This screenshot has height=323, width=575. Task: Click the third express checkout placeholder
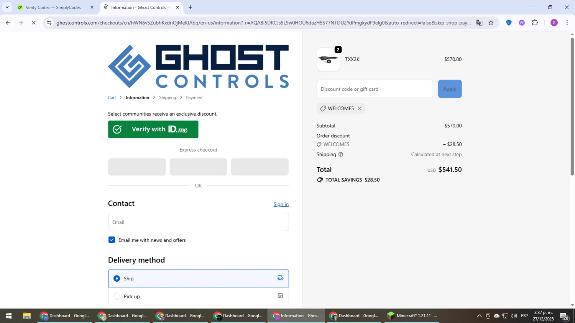(x=260, y=167)
